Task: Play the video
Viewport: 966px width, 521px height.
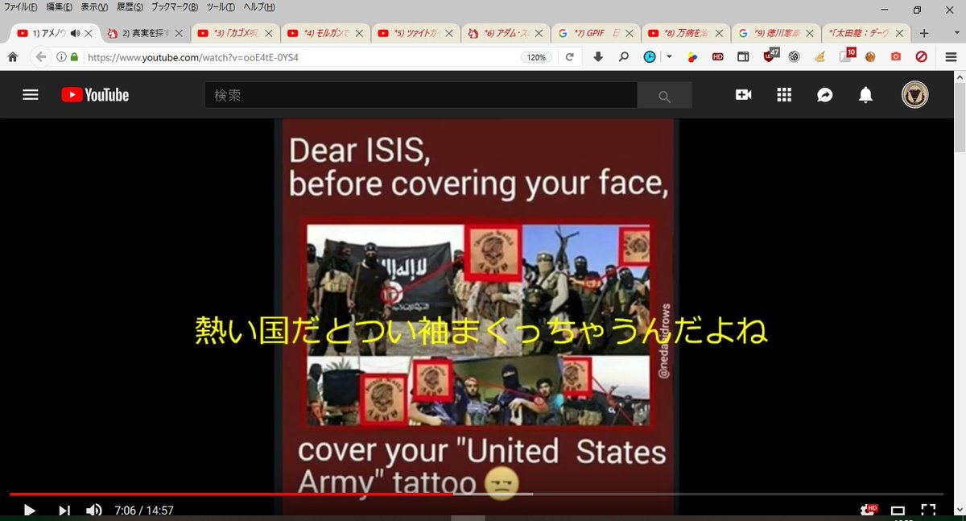Action: (30, 511)
